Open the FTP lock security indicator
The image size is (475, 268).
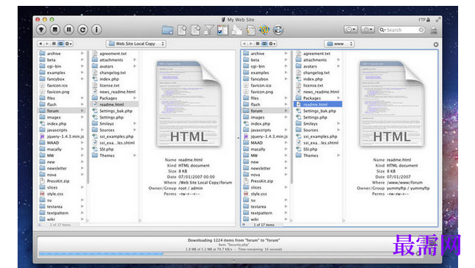click(424, 20)
